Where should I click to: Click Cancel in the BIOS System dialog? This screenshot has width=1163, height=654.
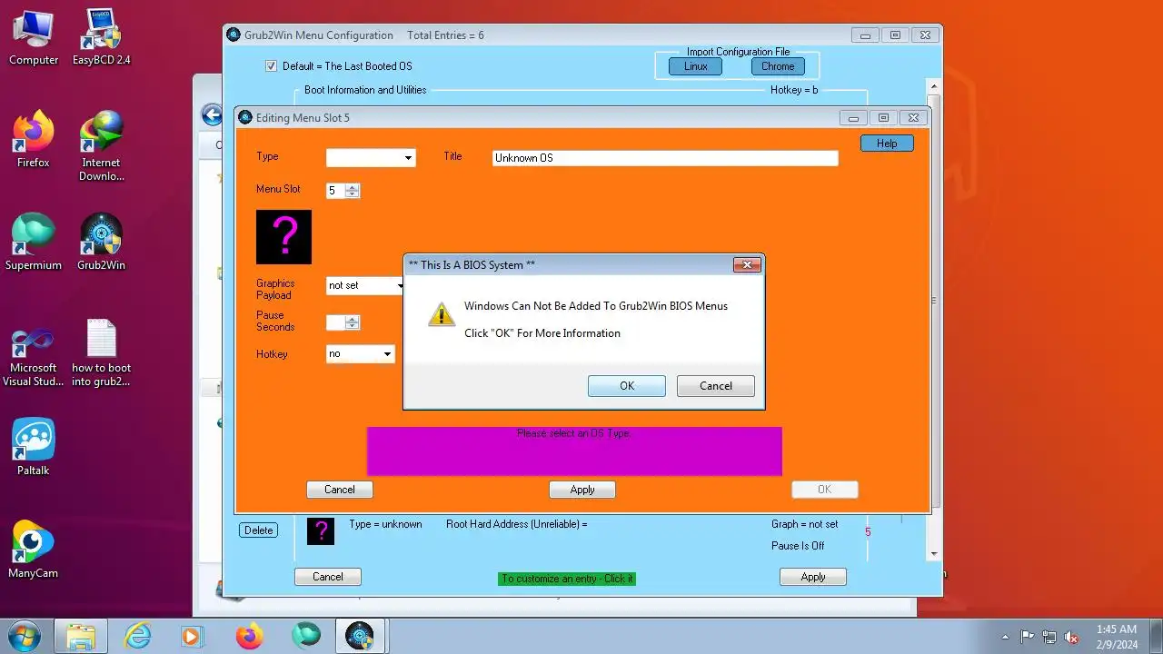click(x=716, y=386)
